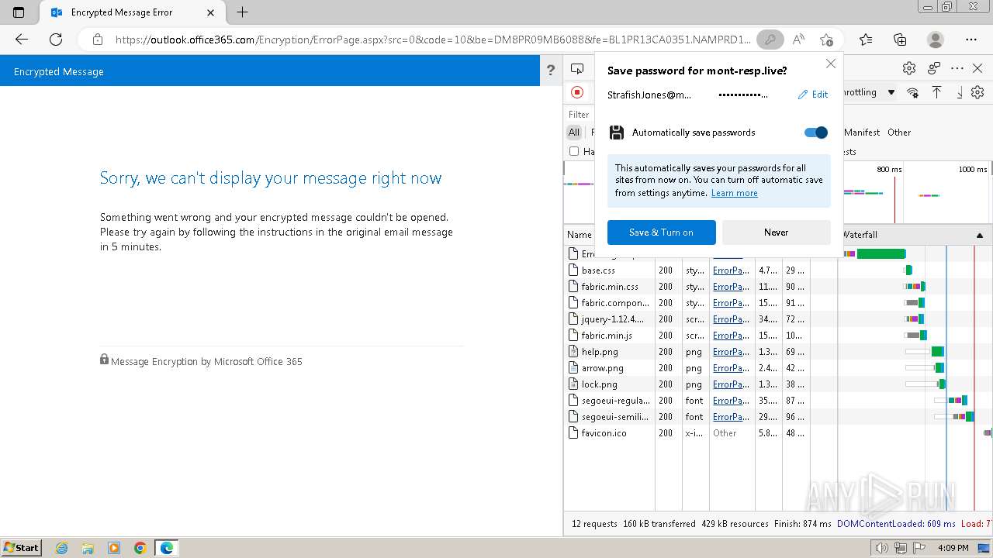Toggle the Hide data URLs checkbox
Viewport: 993px width, 558px height.
574,151
